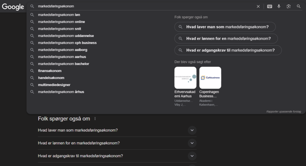Select suggestion 'markedsføringsøkonom århus'
This screenshot has height=166, width=306.
(61, 92)
